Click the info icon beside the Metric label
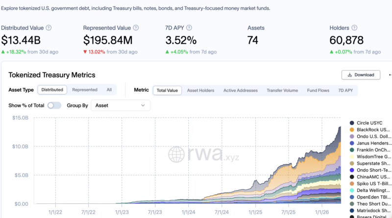392x218 pixels. pos(142,90)
